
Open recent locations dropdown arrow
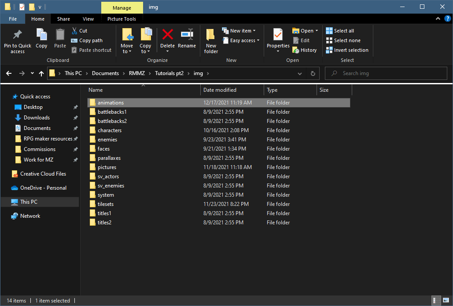(32, 73)
